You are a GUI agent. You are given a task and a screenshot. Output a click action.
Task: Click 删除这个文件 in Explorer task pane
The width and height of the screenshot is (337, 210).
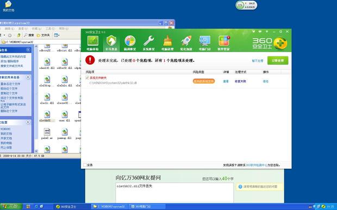9,111
